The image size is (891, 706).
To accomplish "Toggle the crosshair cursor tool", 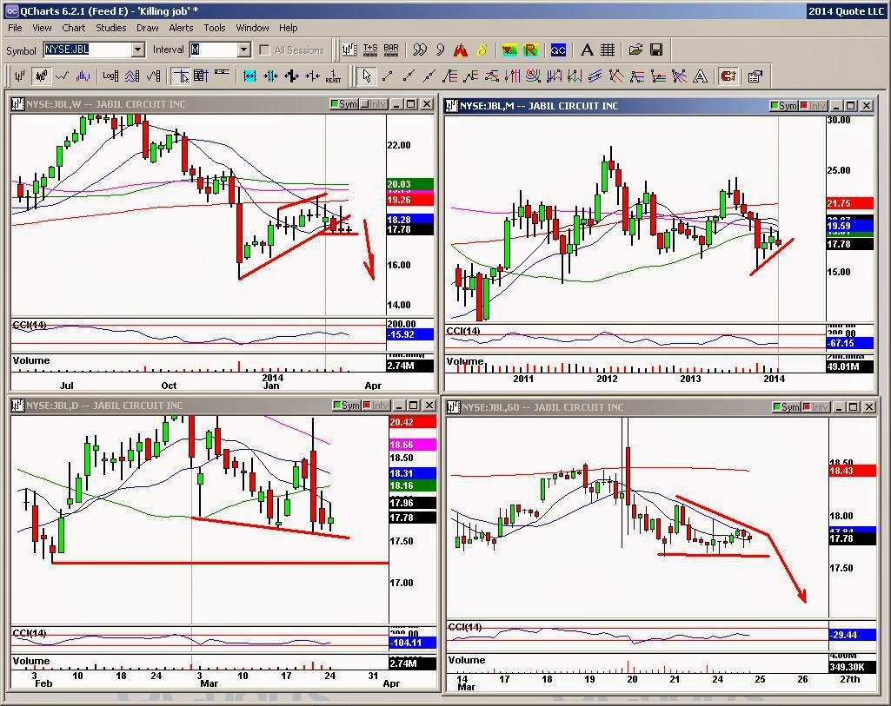I will [181, 76].
